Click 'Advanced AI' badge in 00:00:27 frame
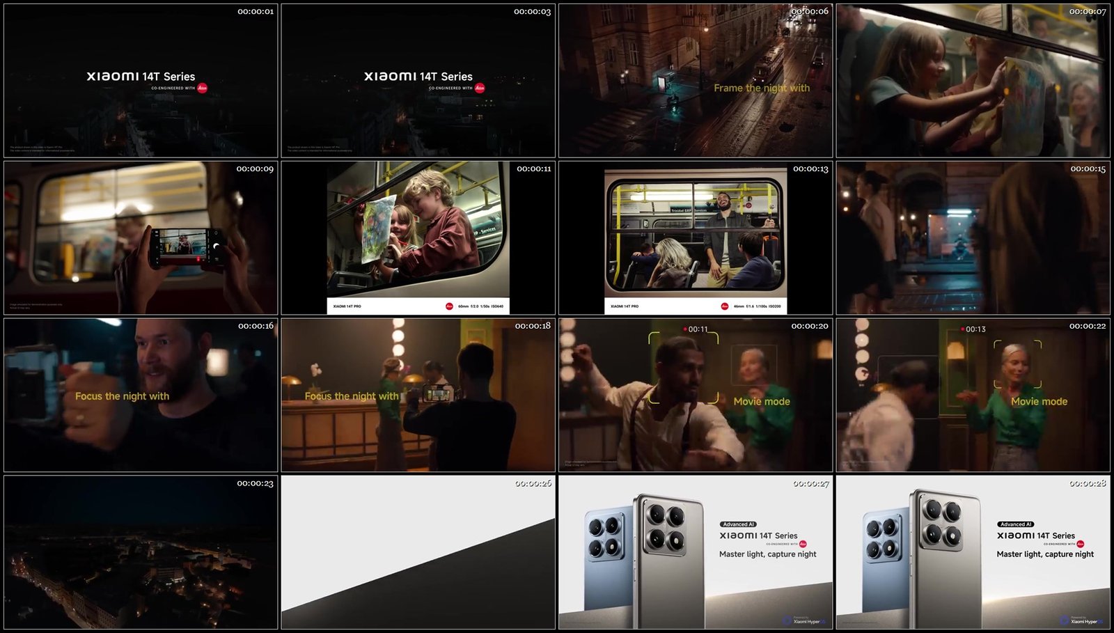This screenshot has width=1114, height=633. (x=738, y=524)
